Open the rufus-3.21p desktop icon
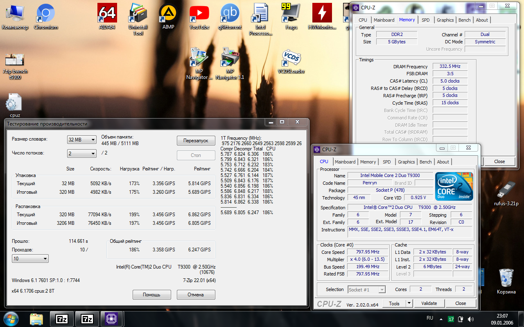 coord(506,193)
